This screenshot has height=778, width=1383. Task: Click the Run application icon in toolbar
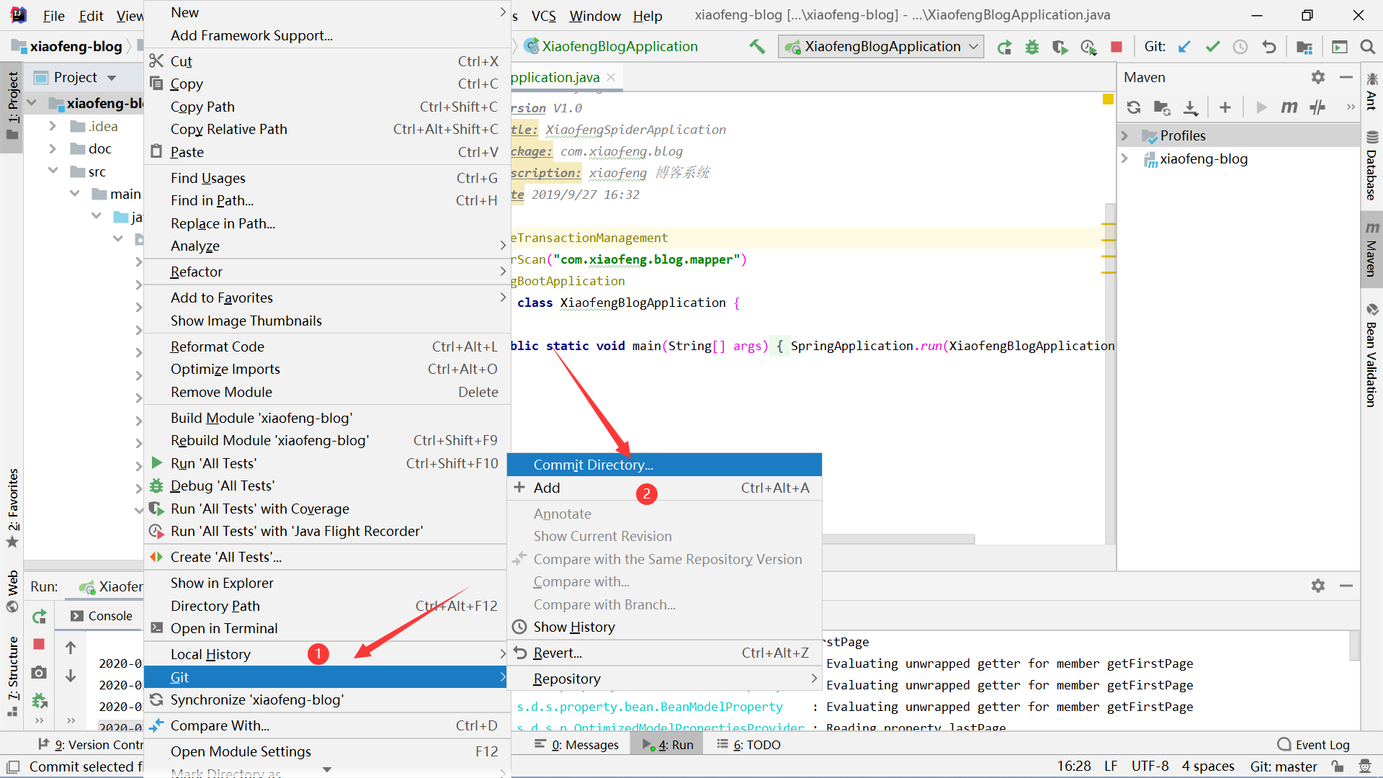click(1003, 47)
